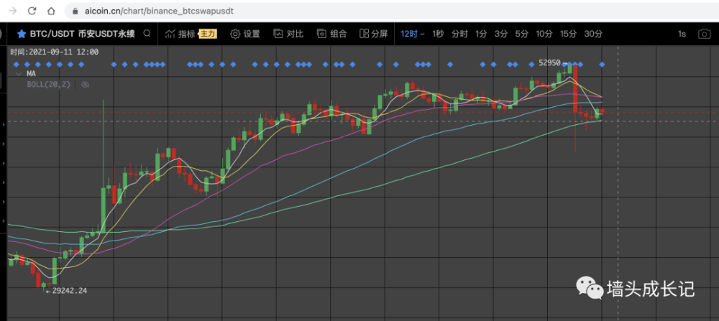
Task: Go to the browser home page icon
Action: (51, 11)
